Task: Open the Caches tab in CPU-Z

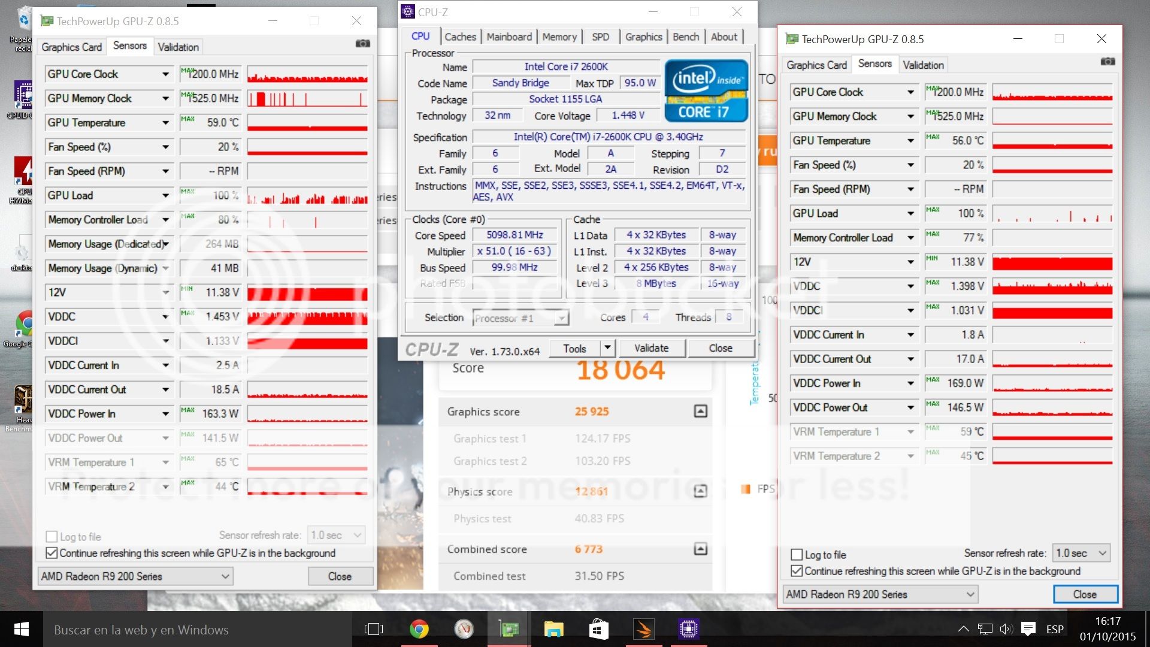Action: [x=460, y=37]
